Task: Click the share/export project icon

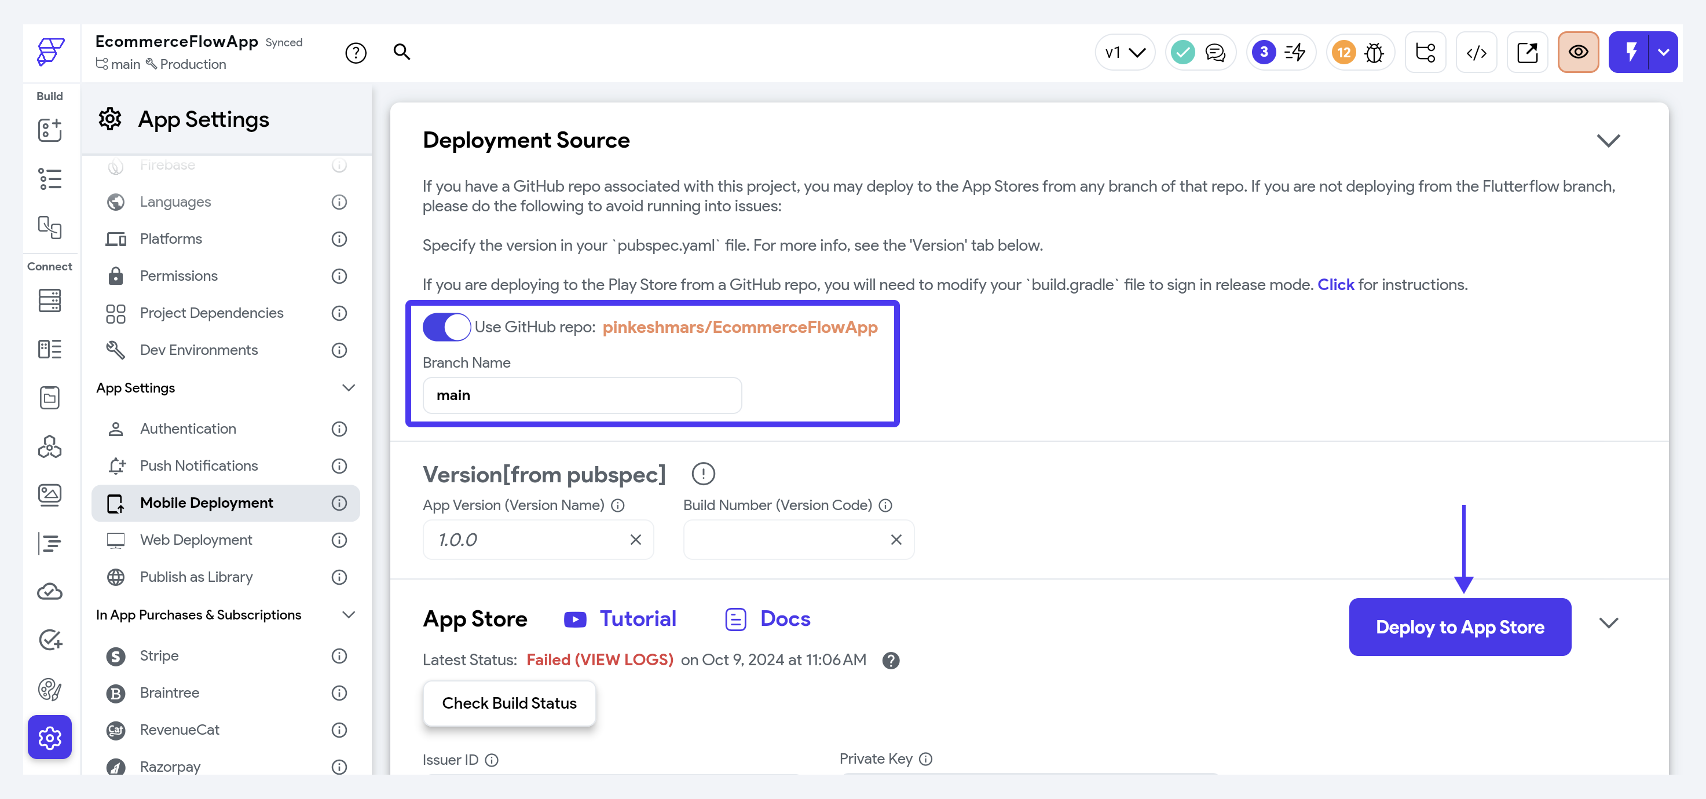Action: point(1527,52)
